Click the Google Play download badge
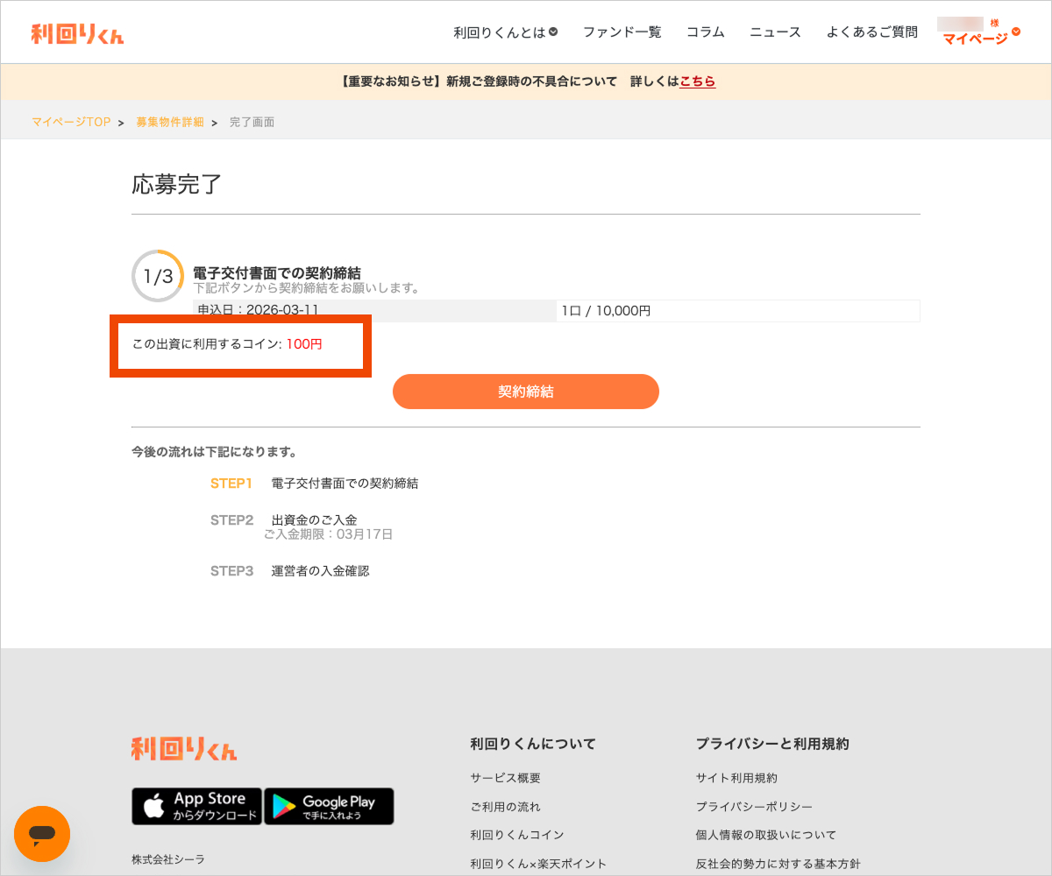This screenshot has width=1052, height=876. (329, 806)
